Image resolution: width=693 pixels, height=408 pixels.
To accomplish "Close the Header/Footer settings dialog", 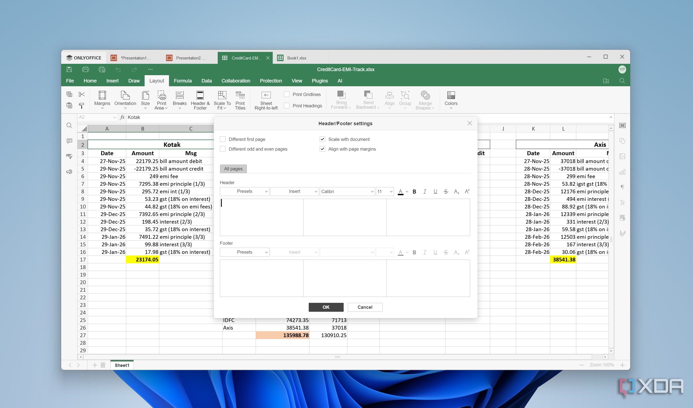I will 470,123.
